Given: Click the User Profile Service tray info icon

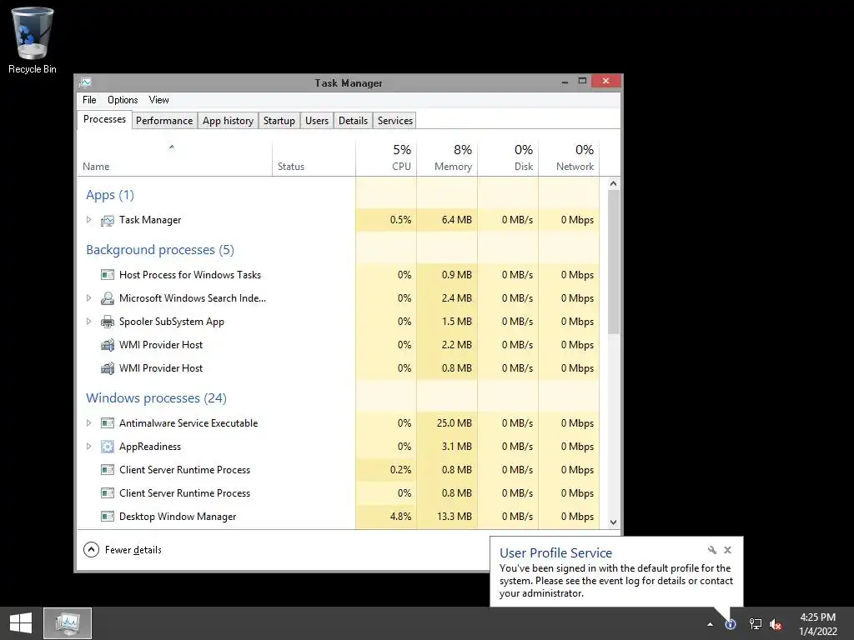Looking at the screenshot, I should [x=731, y=624].
